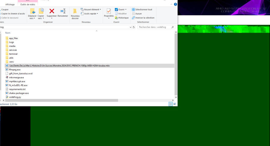Click Copier le chemin d'accès
Viewport: 270px width, 146px height.
(x=13, y=14)
